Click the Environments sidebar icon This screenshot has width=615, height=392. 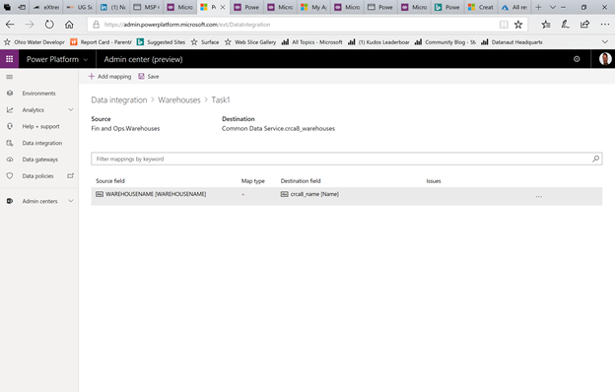pos(10,94)
